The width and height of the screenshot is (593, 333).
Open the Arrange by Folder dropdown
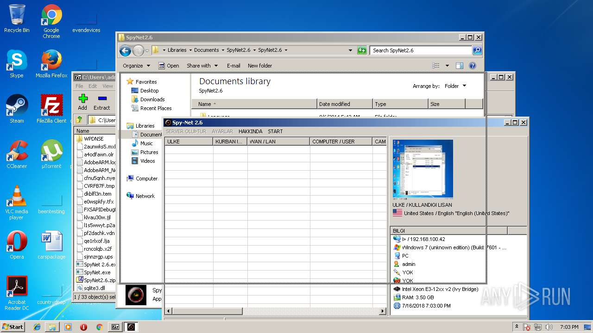pos(455,86)
